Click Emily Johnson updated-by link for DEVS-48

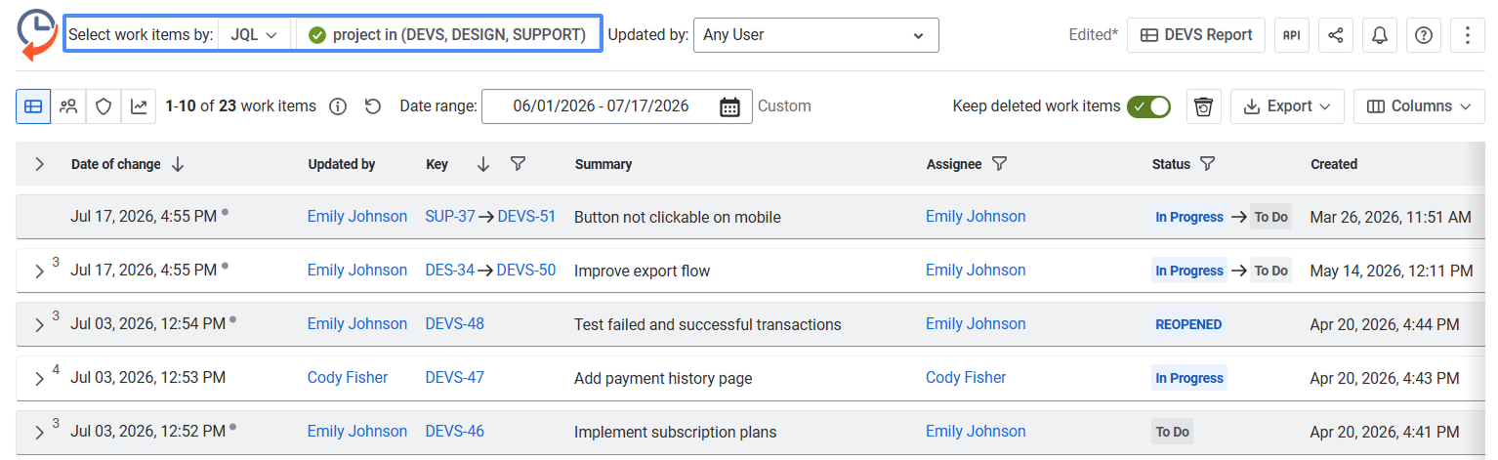(x=357, y=324)
